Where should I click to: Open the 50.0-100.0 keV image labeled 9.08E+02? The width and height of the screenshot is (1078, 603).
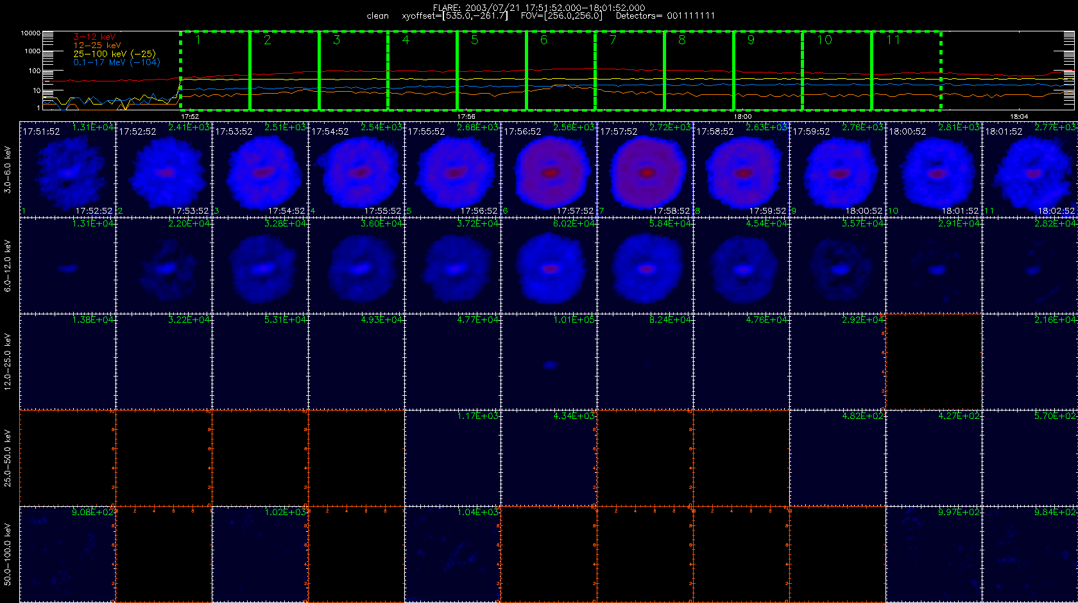coord(67,554)
